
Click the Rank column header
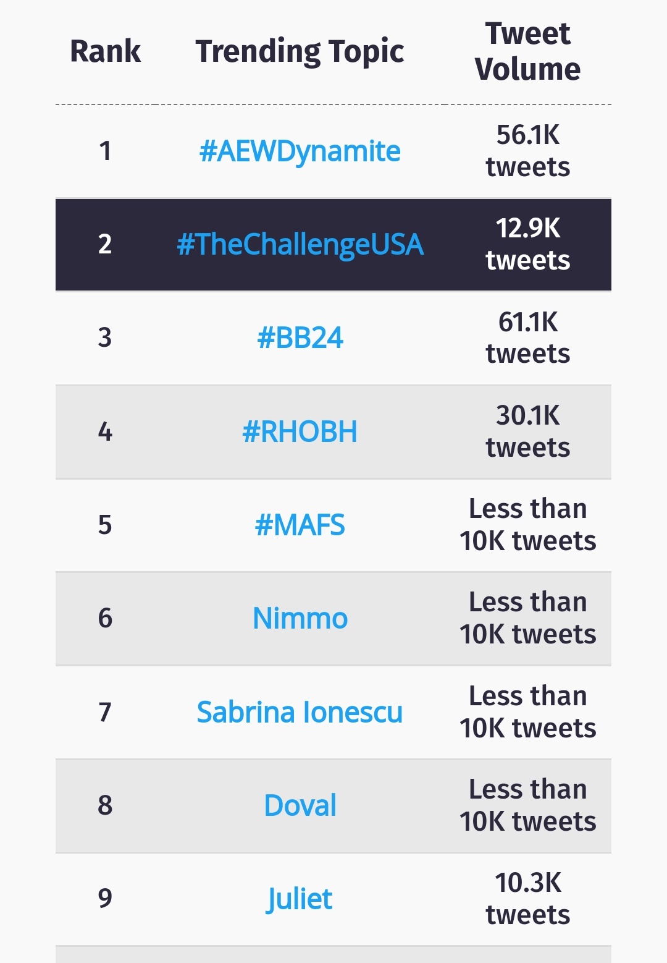pyautogui.click(x=105, y=51)
